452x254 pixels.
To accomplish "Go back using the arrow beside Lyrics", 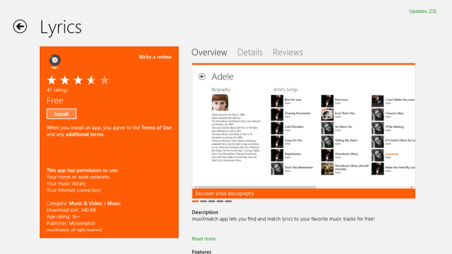I will [20, 27].
